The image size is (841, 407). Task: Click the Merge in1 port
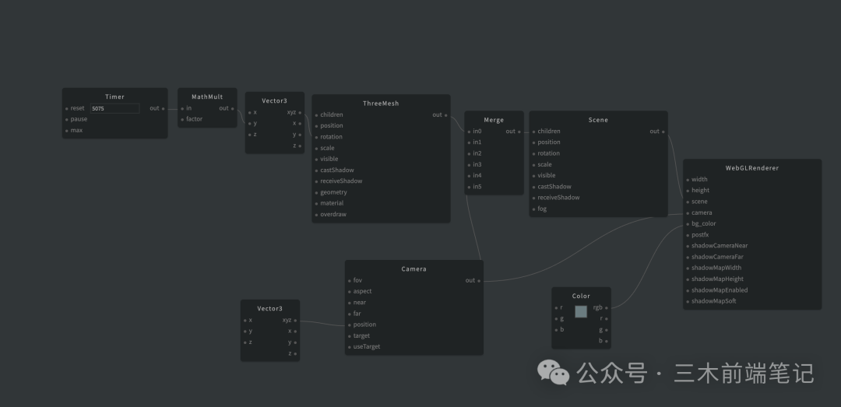pos(469,142)
